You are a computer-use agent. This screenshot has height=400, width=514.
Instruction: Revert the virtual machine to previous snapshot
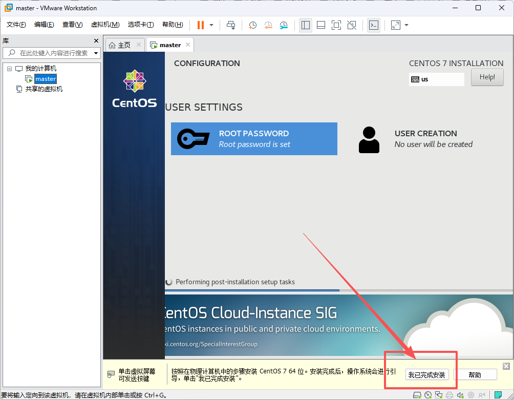coord(268,25)
